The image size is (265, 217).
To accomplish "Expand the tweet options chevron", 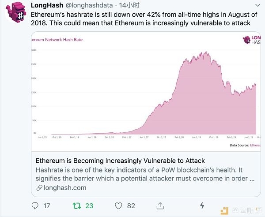I will tap(257, 5).
